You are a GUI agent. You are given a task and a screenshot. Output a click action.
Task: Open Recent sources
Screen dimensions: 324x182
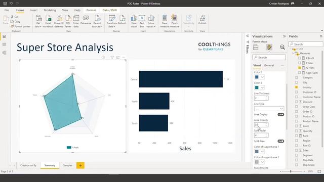97,21
